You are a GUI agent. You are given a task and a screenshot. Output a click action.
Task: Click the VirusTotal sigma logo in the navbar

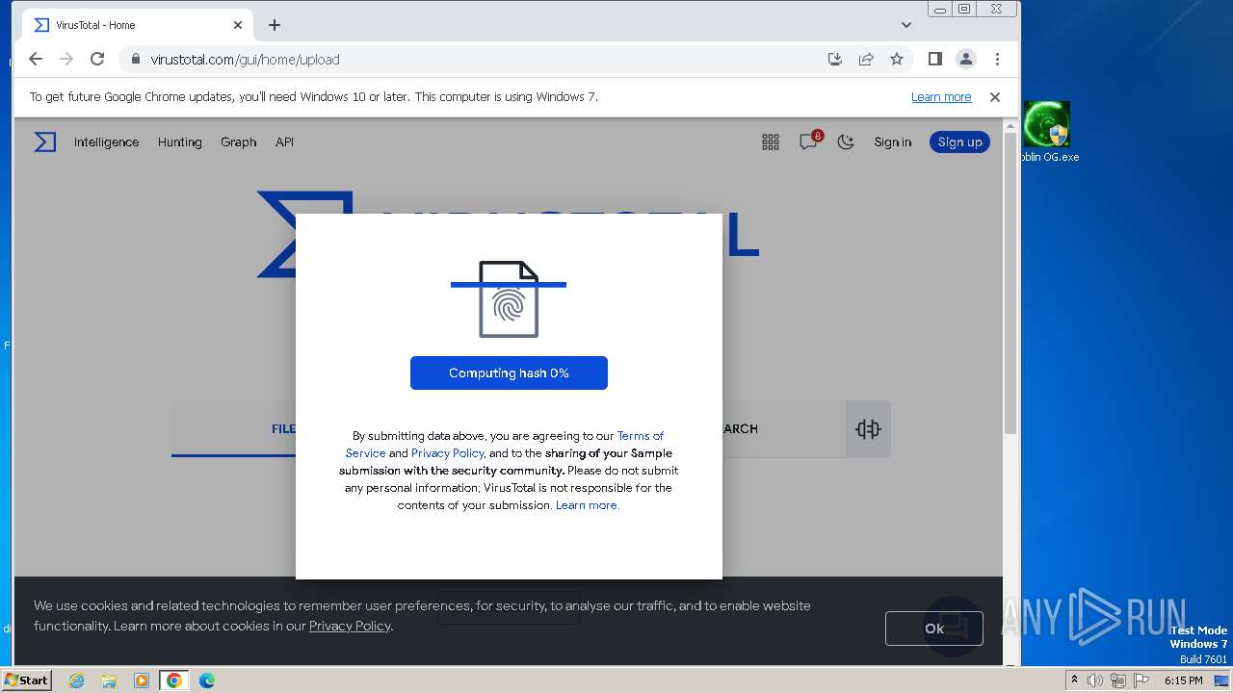tap(45, 142)
